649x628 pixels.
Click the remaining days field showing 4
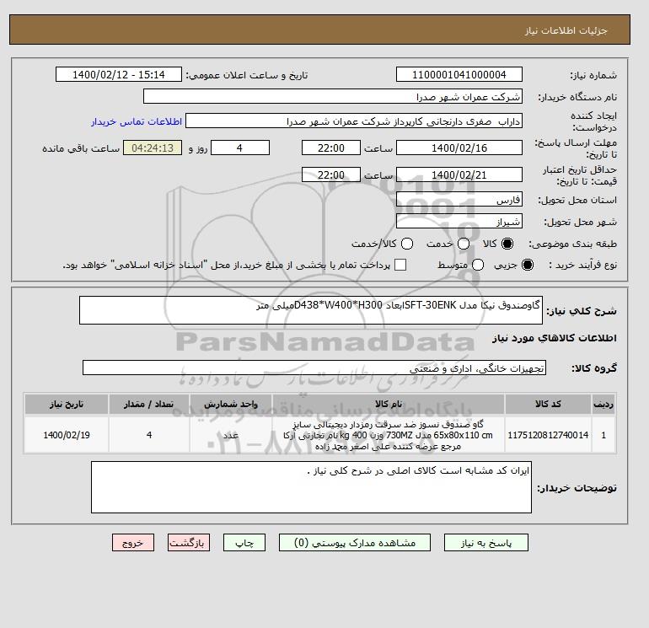240,148
